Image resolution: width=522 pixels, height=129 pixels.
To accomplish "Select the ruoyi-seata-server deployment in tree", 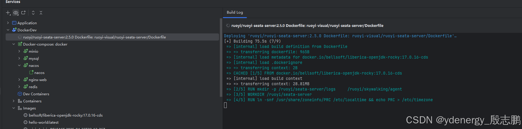I will pos(94,37).
